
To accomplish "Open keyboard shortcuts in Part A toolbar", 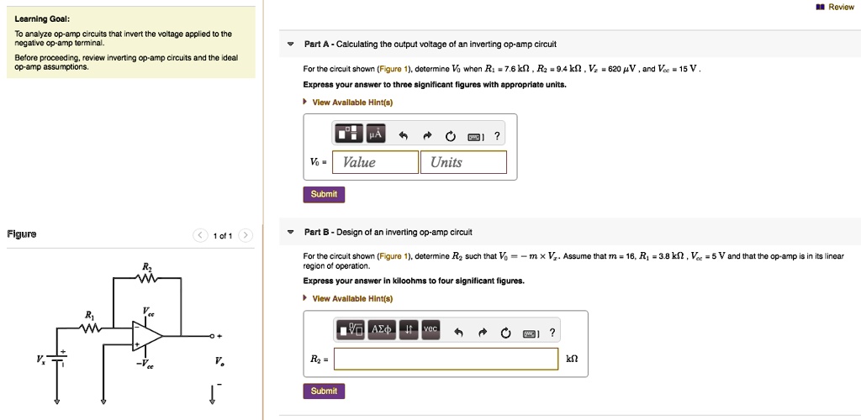I will click(476, 135).
